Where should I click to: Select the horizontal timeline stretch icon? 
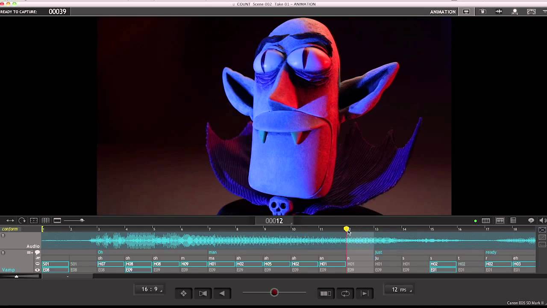pos(10,220)
